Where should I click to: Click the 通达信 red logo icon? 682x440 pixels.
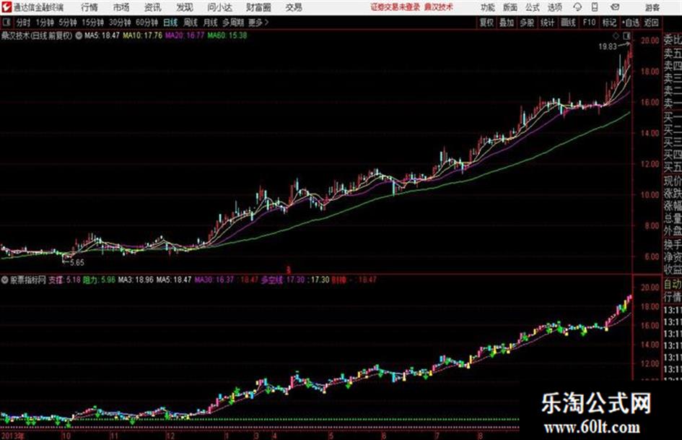coord(6,7)
